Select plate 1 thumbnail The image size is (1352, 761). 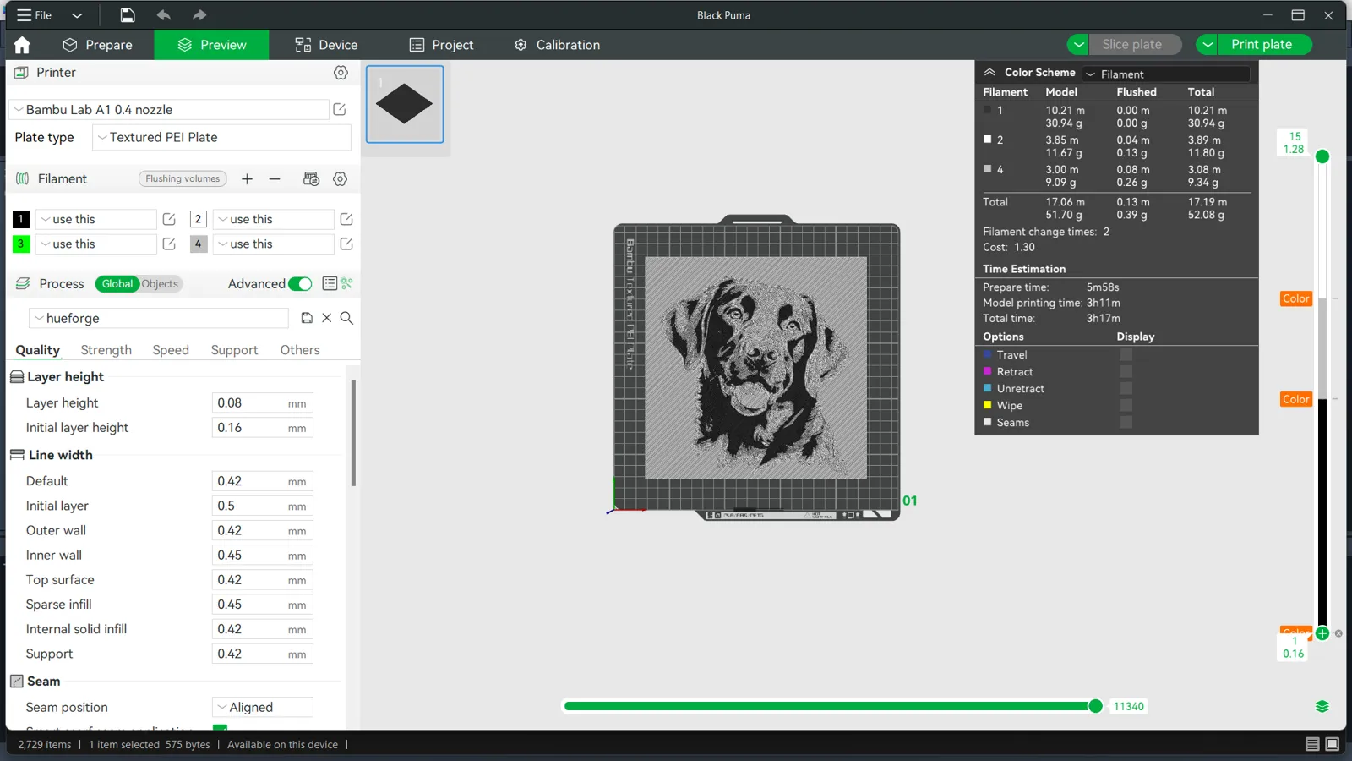point(405,104)
